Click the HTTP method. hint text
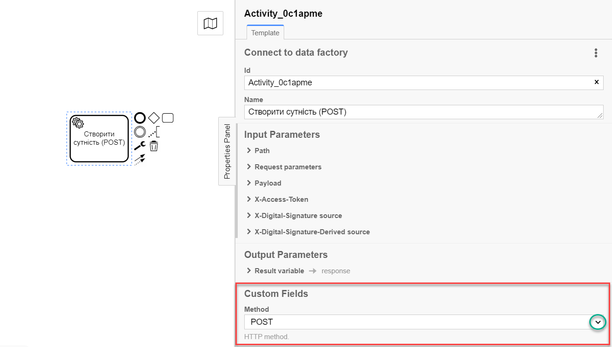The height and width of the screenshot is (347, 612). (x=267, y=337)
